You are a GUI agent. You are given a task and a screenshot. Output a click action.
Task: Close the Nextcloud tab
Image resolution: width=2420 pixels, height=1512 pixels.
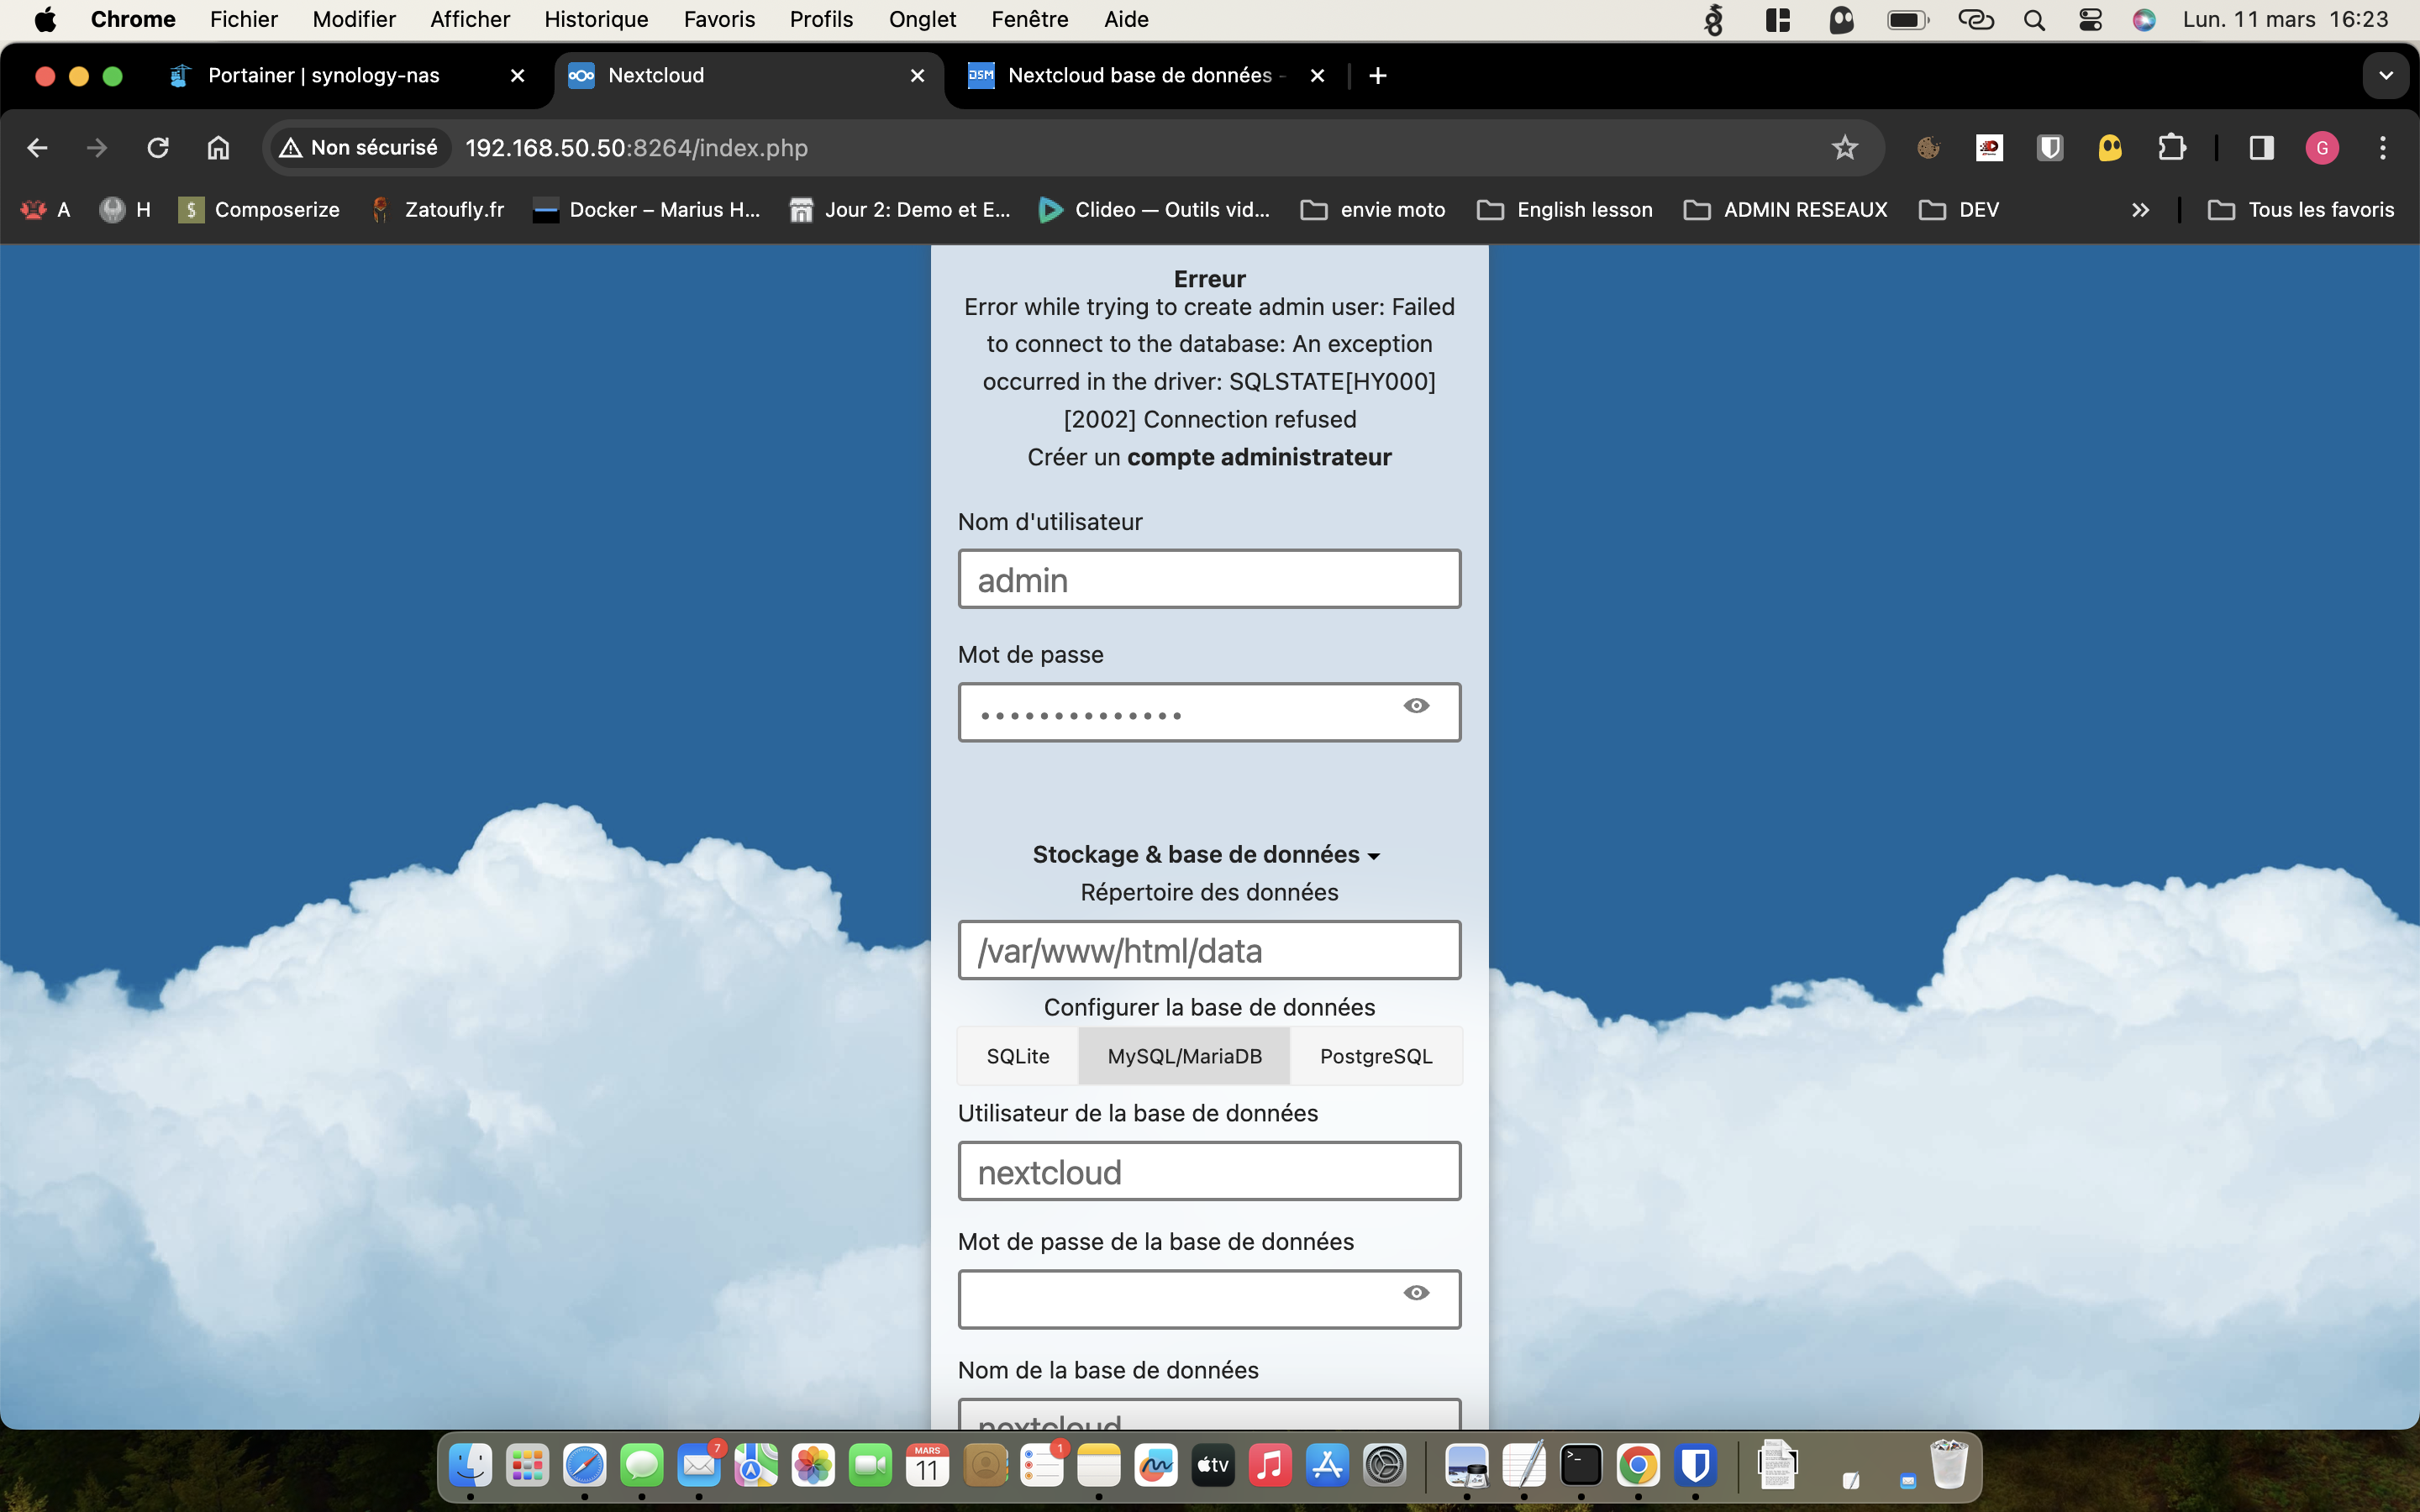[917, 76]
